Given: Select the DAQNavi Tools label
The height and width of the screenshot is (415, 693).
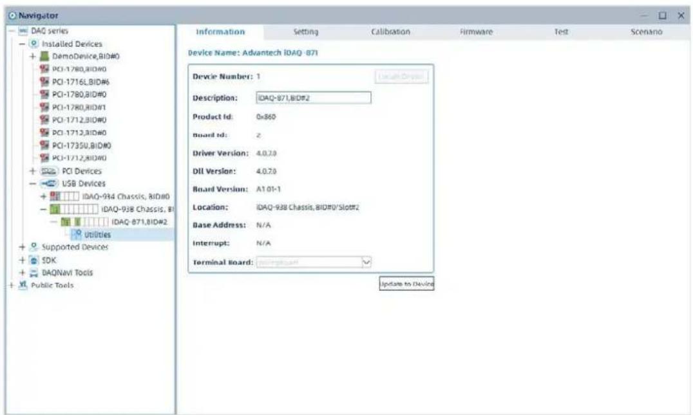Looking at the screenshot, I should coord(67,273).
